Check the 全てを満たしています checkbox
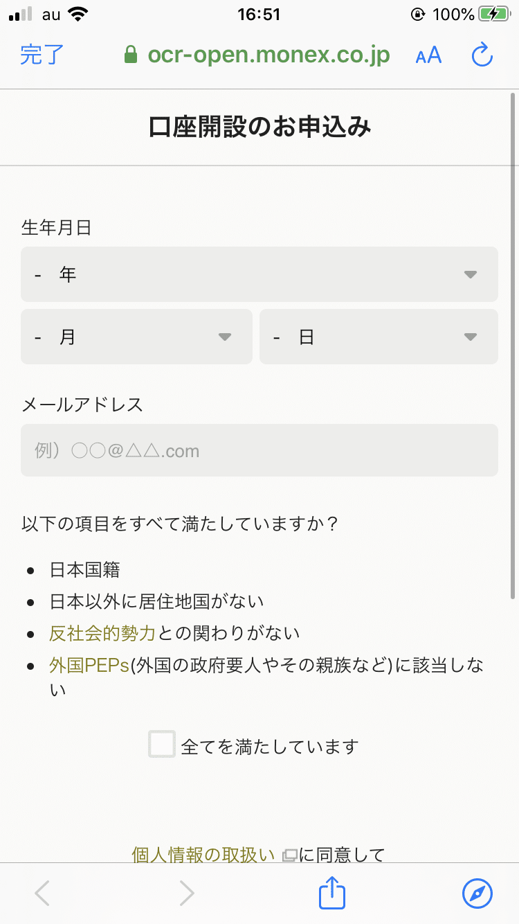 [161, 744]
